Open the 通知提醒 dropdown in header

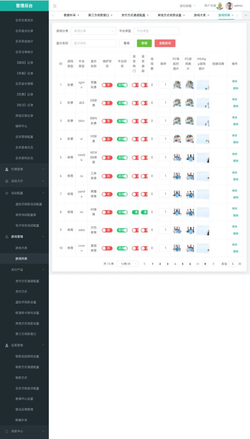[x=187, y=6]
